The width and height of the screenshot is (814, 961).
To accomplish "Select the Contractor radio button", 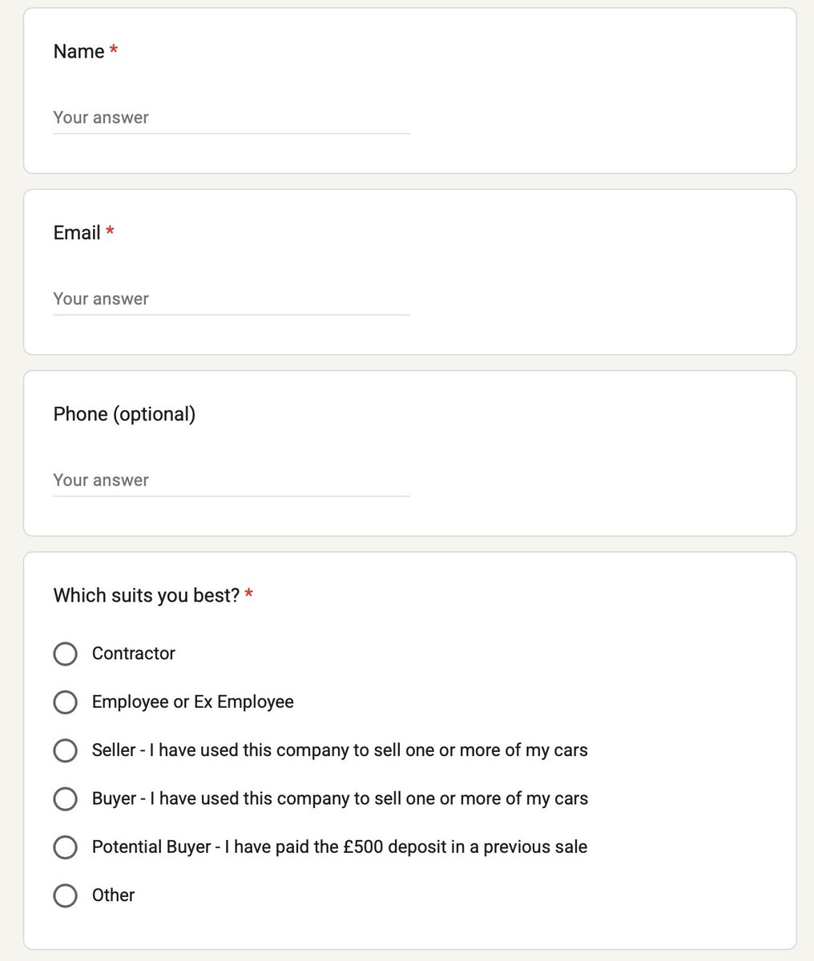I will (x=65, y=654).
